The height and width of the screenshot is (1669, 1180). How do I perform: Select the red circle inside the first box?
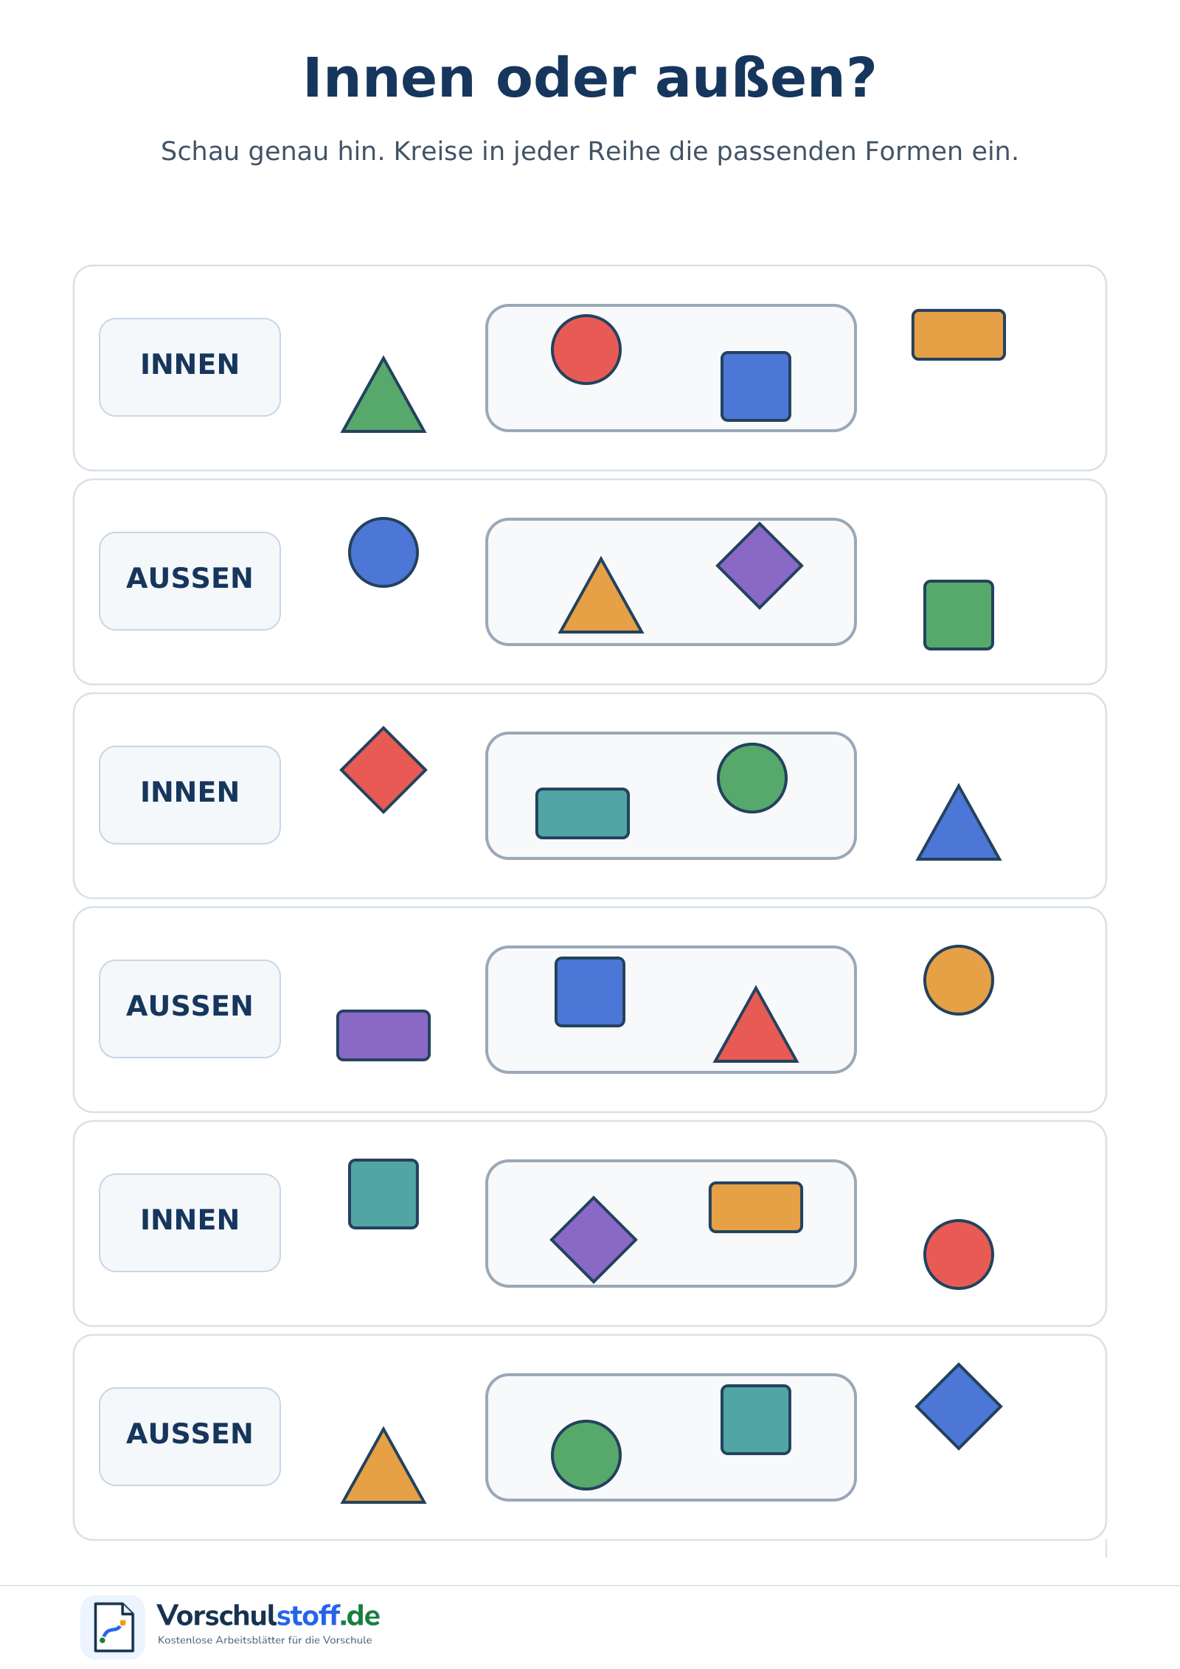pyautogui.click(x=586, y=350)
